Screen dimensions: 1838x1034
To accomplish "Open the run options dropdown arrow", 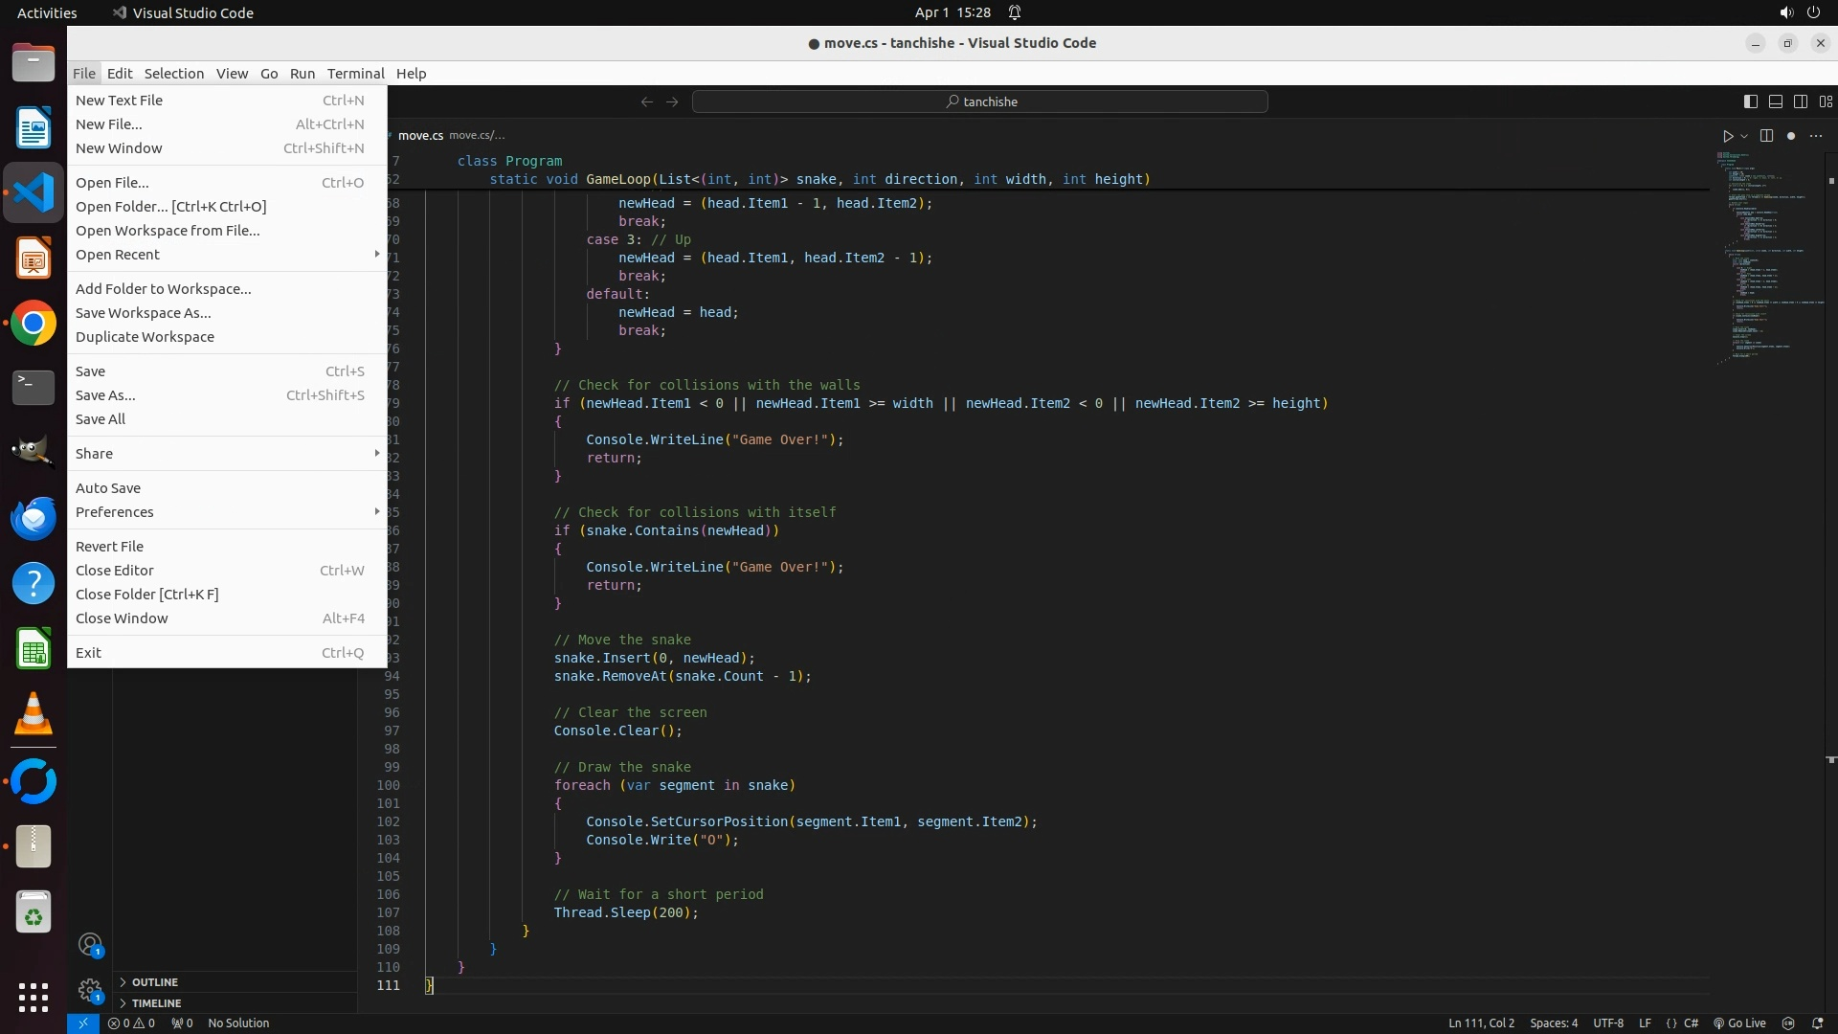I will tap(1744, 136).
